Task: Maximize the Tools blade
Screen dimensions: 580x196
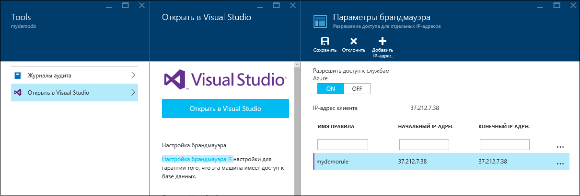Action: pos(126,5)
